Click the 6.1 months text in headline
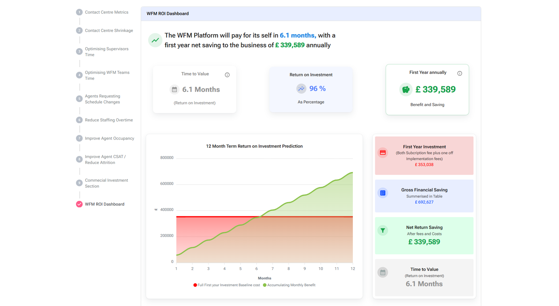The image size is (559, 306). pos(298,35)
